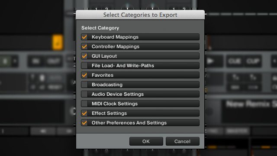Uncheck the Keyboard Mappings checkbox

tap(84, 37)
